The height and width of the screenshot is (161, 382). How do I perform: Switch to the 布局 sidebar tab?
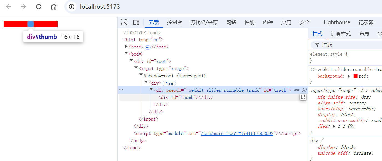coord(364,34)
